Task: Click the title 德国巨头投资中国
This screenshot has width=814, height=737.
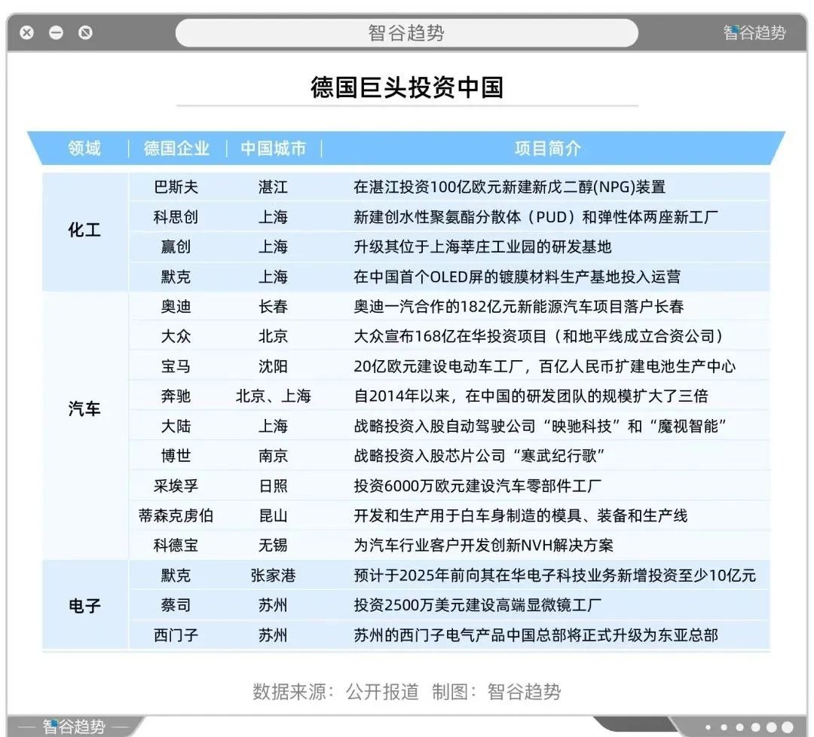Action: [x=407, y=87]
